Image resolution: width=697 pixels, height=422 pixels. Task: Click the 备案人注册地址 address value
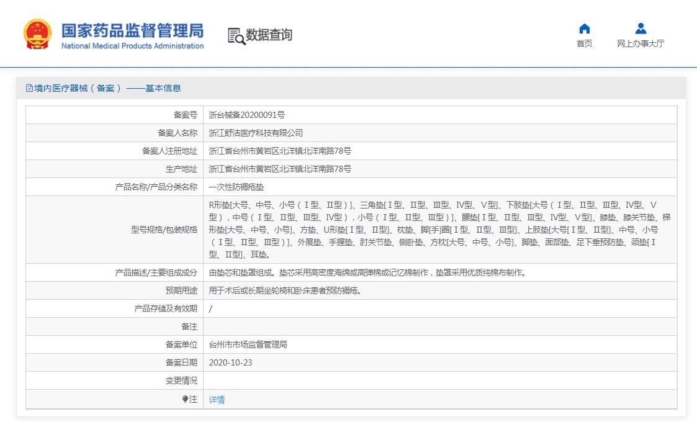(279, 151)
